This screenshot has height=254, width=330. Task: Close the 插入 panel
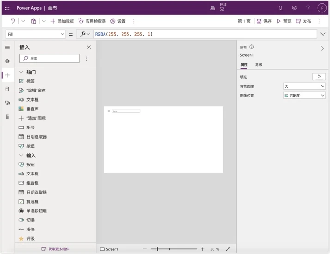click(x=89, y=47)
